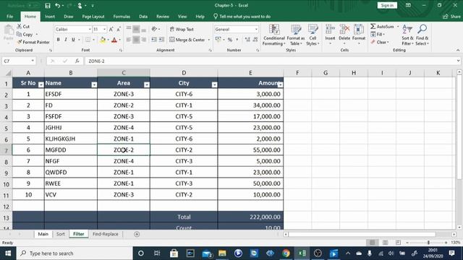
Task: Open Format as Table gallery
Action: (296, 35)
